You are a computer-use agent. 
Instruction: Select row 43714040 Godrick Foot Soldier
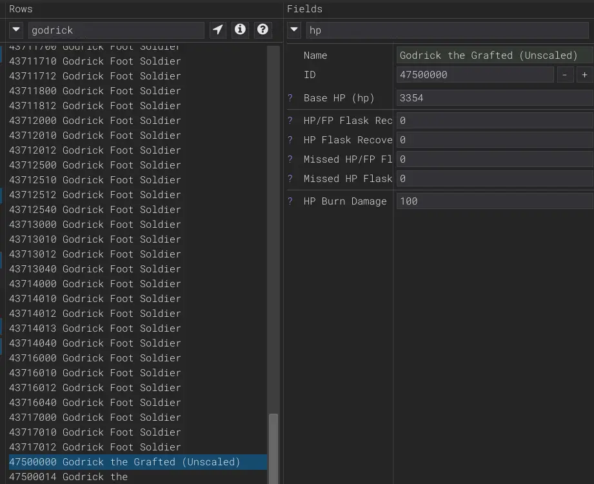138,343
